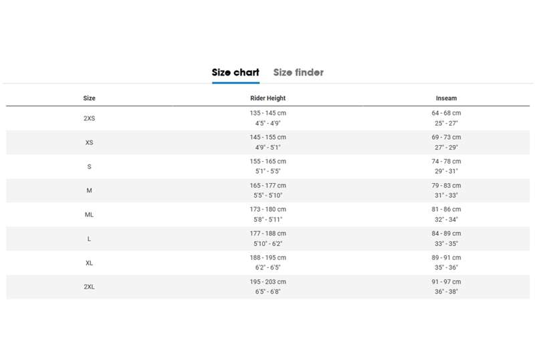Click the 165 - 177 cm rider height

click(x=267, y=185)
